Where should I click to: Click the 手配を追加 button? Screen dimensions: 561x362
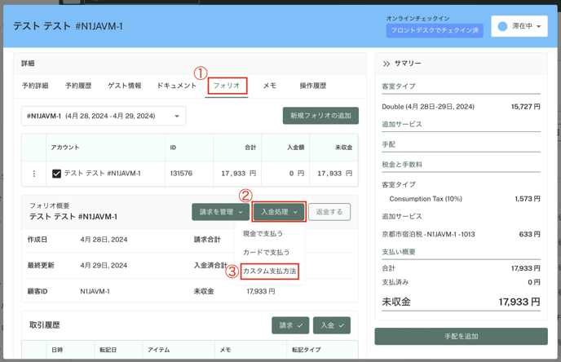461,336
